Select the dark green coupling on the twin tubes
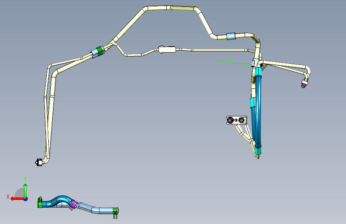 [x=100, y=50]
